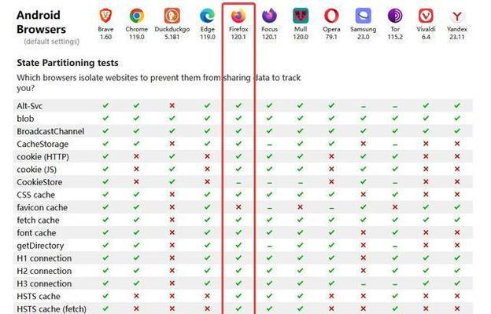Click the Android Browsers title

pyautogui.click(x=42, y=22)
